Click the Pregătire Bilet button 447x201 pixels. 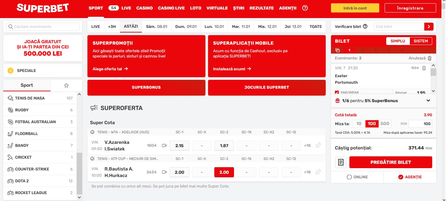[391, 162]
